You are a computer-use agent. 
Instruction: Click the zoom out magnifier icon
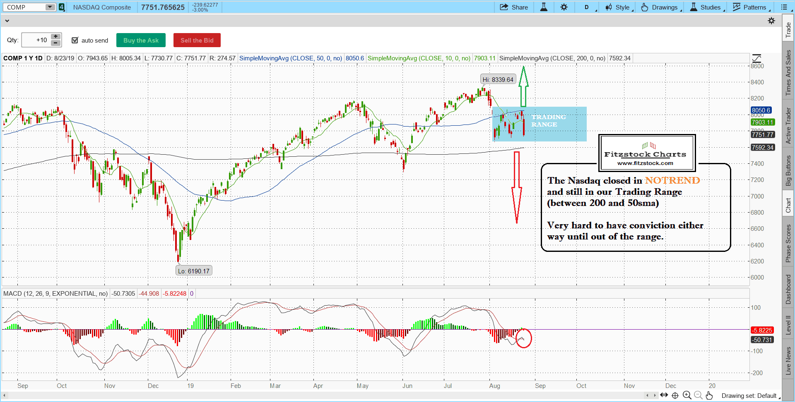point(698,395)
